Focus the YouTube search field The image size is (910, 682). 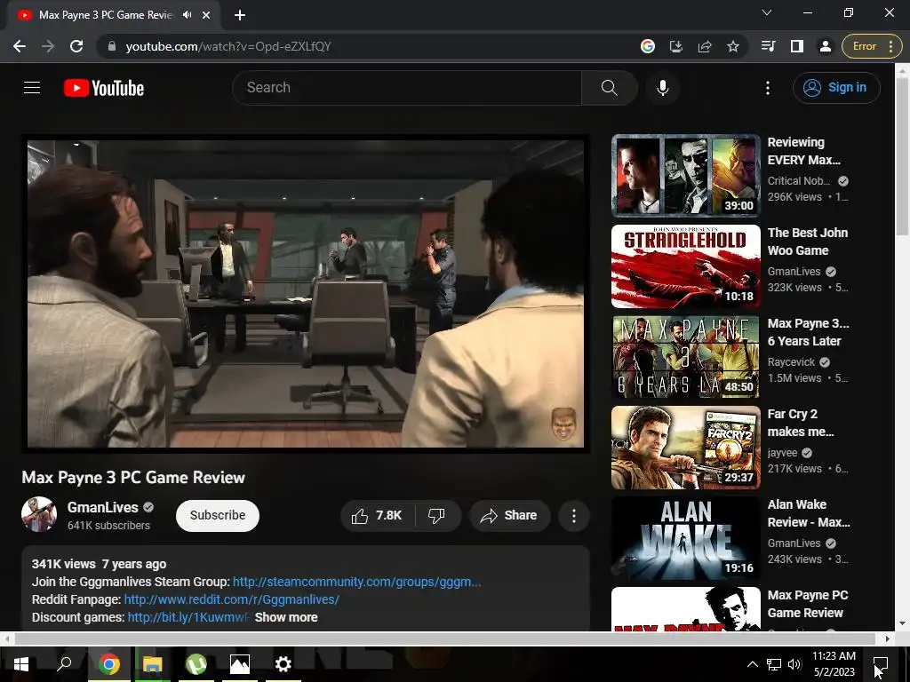406,88
